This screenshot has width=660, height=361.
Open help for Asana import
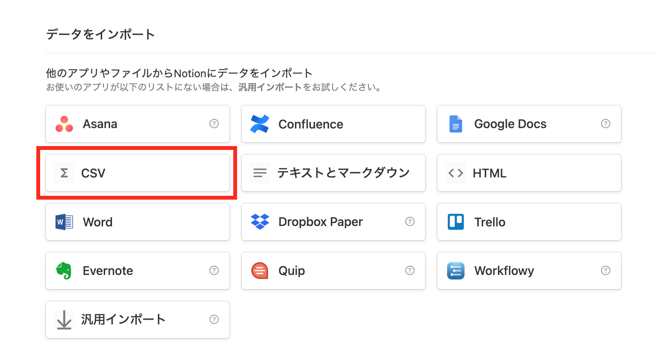(x=214, y=124)
